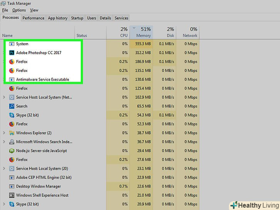
Task: Expand Service Host: Local System (20) group
Action: (4, 168)
